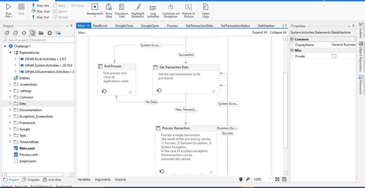Click the Step Into button
This screenshot has width=365, height=188.
click(40, 5)
